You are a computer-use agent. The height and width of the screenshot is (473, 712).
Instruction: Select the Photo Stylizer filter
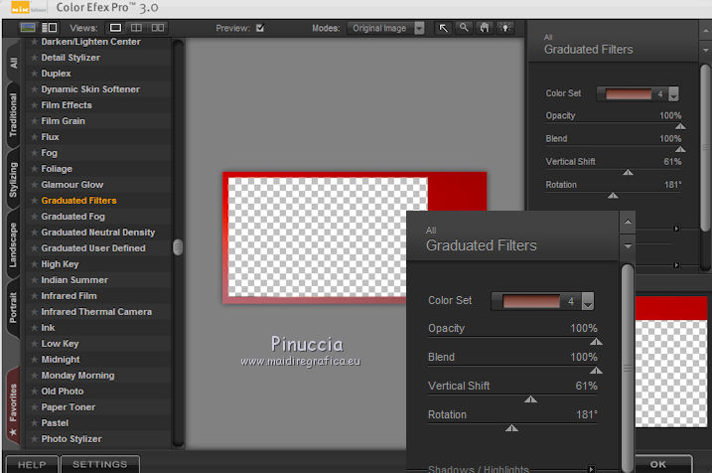pos(71,439)
